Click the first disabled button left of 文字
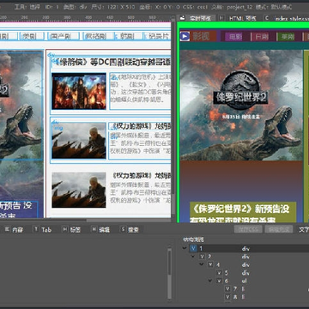Image resolution: width=309 pixels, height=309 pixels. click(x=248, y=229)
